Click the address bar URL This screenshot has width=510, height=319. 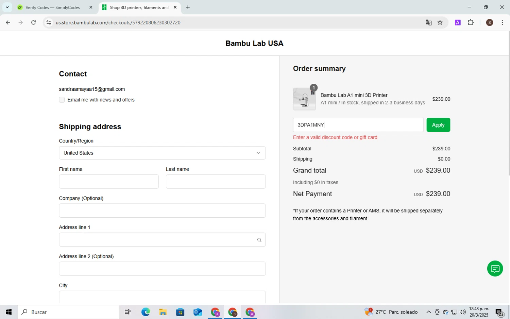pyautogui.click(x=118, y=22)
